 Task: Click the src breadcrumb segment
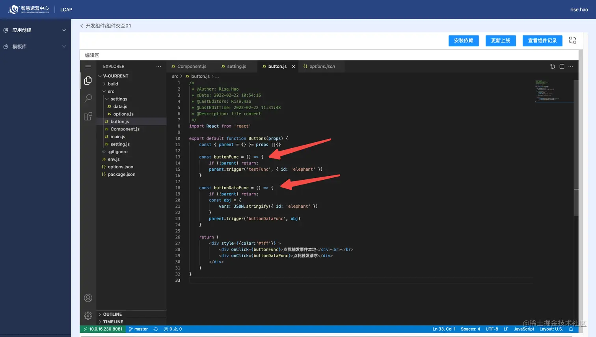point(175,76)
